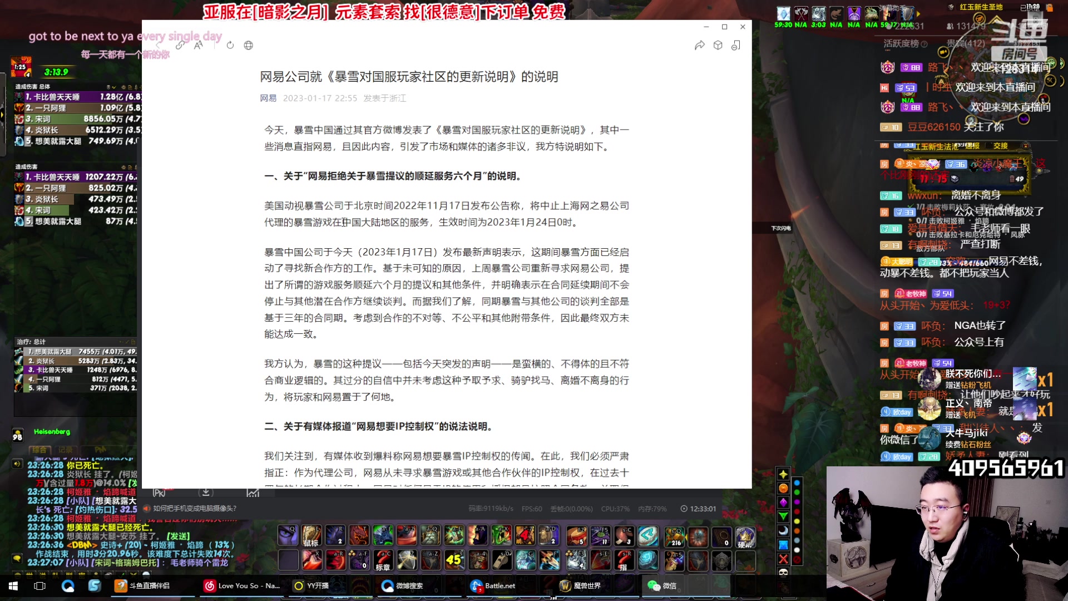Open the 治疗: 总计 healing meter header
This screenshot has height=601, width=1068.
point(31,341)
